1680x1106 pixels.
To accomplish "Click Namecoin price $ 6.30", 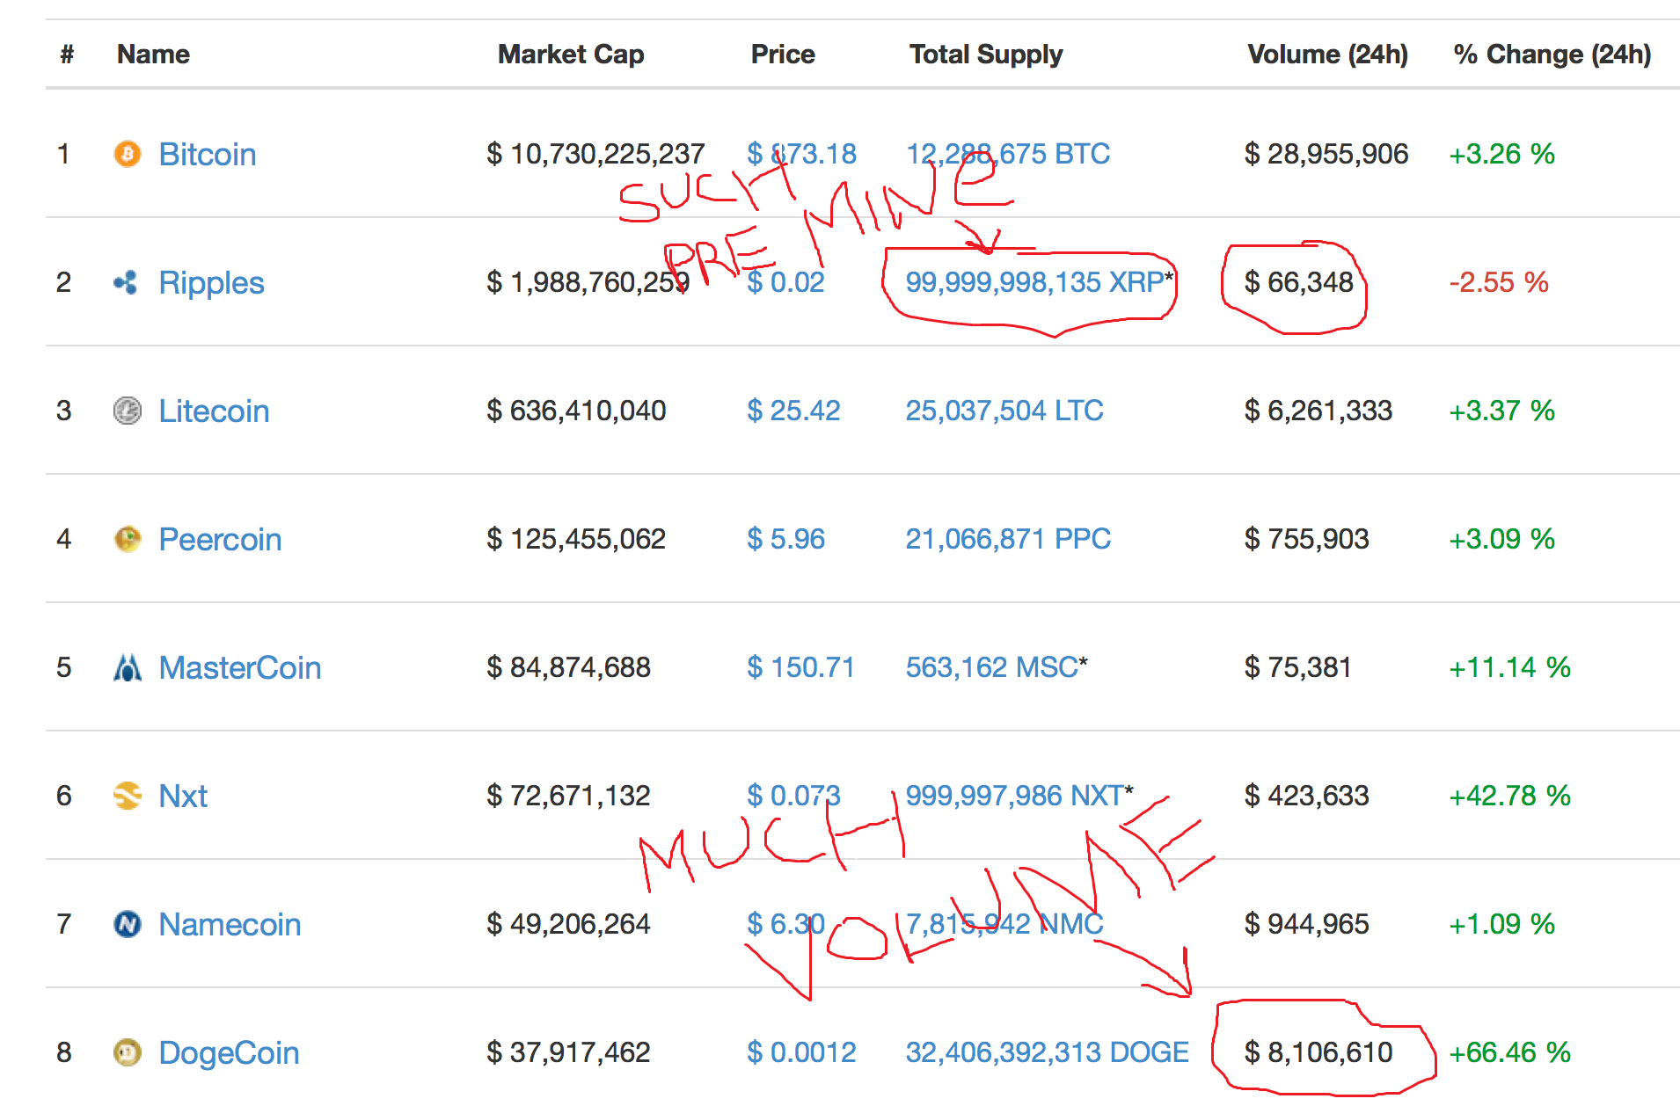I will (x=785, y=924).
